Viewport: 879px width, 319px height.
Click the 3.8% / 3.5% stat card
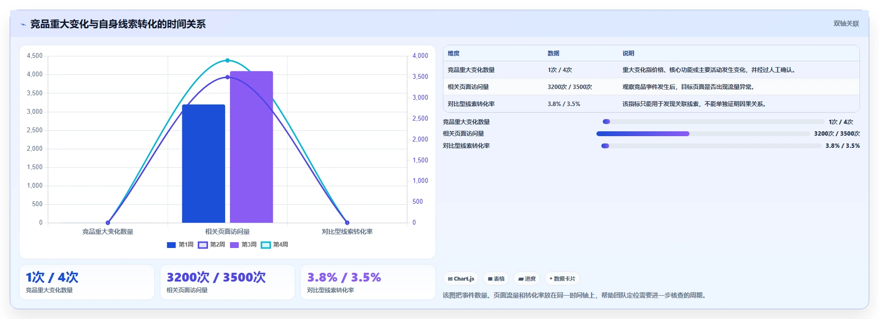(x=368, y=282)
